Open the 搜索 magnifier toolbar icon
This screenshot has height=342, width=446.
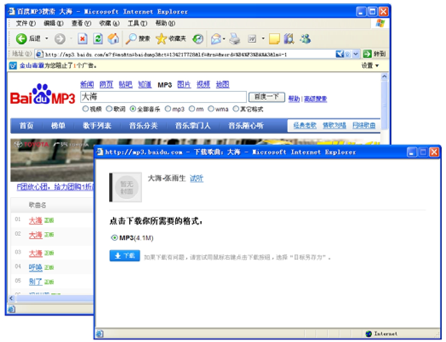131,39
